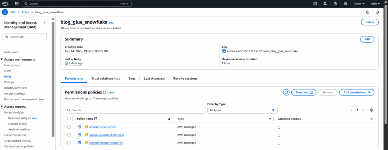Click the IAM breadcrumb link
The width and height of the screenshot is (388, 150).
click(x=13, y=12)
